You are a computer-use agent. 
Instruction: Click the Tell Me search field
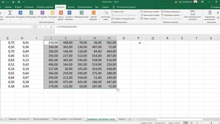pyautogui.click(x=126, y=7)
